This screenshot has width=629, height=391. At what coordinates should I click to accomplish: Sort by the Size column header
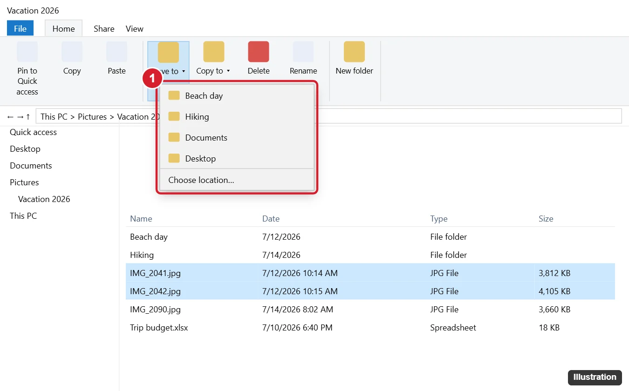tap(546, 219)
